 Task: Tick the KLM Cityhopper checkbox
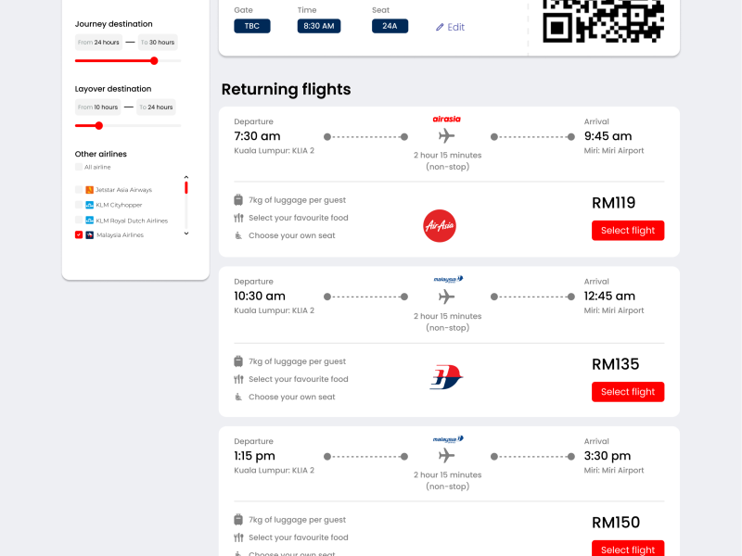pyautogui.click(x=79, y=205)
